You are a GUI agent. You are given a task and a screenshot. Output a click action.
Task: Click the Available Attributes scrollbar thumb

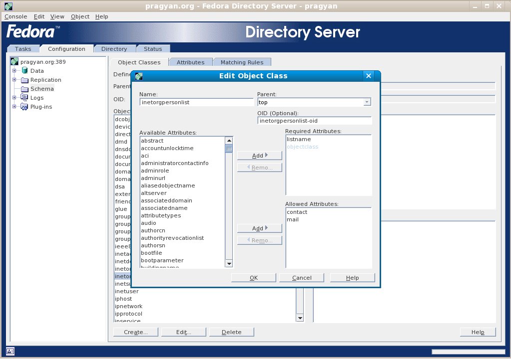click(x=229, y=149)
